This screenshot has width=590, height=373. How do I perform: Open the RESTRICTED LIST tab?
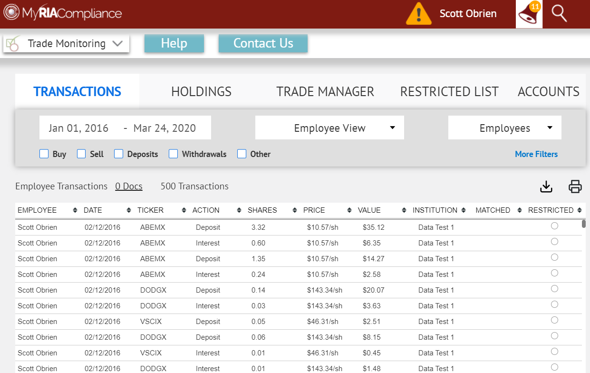449,91
